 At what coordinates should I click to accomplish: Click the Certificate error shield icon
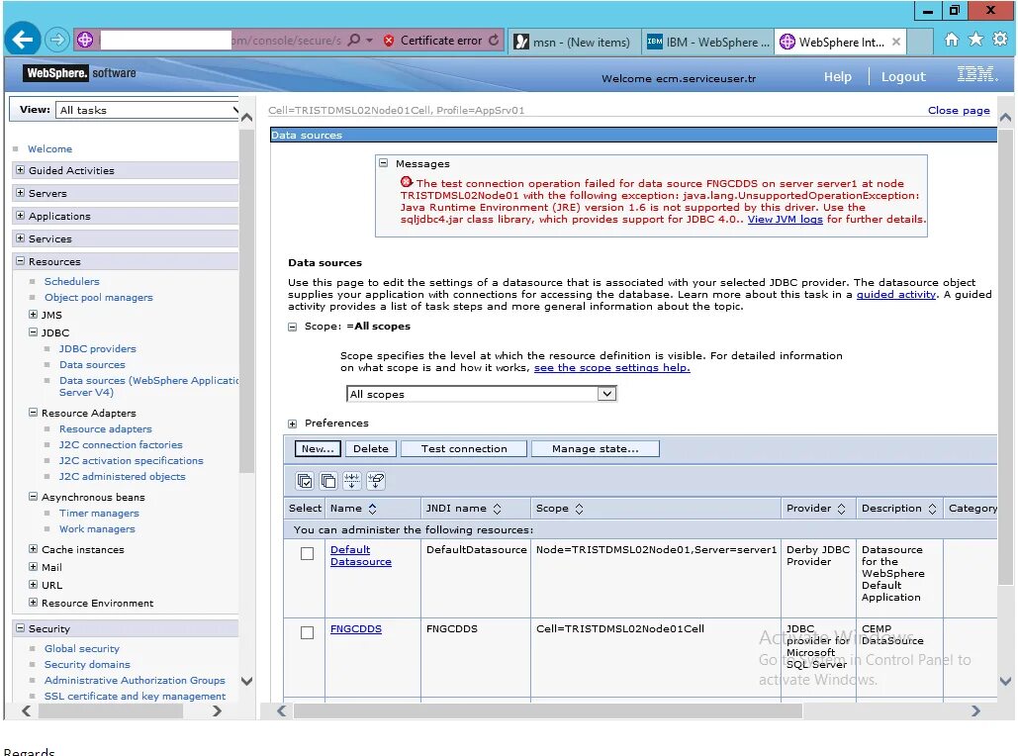coord(389,41)
